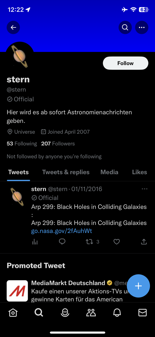The height and width of the screenshot is (337, 155).
Task: View the 207 Followers list
Action: (x=58, y=144)
